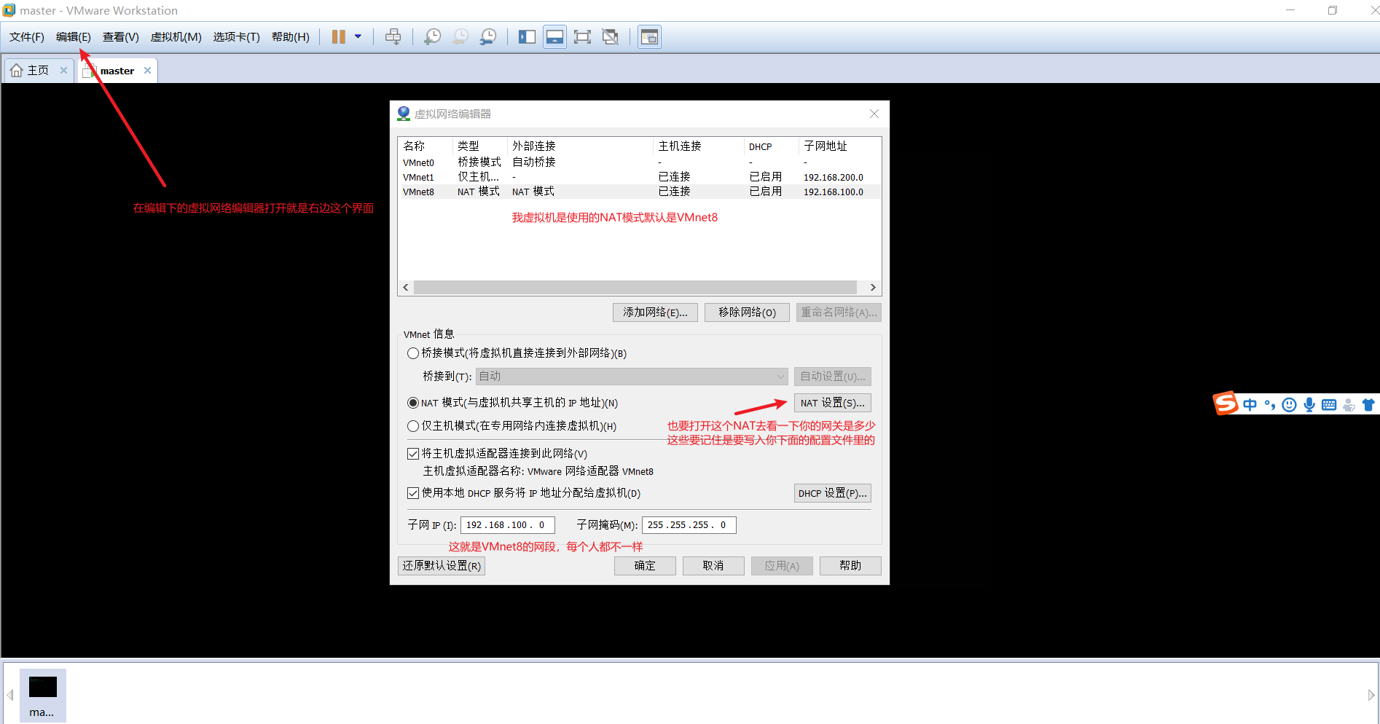The image size is (1380, 724).
Task: Select 桥接模式 radio button
Action: [x=413, y=353]
